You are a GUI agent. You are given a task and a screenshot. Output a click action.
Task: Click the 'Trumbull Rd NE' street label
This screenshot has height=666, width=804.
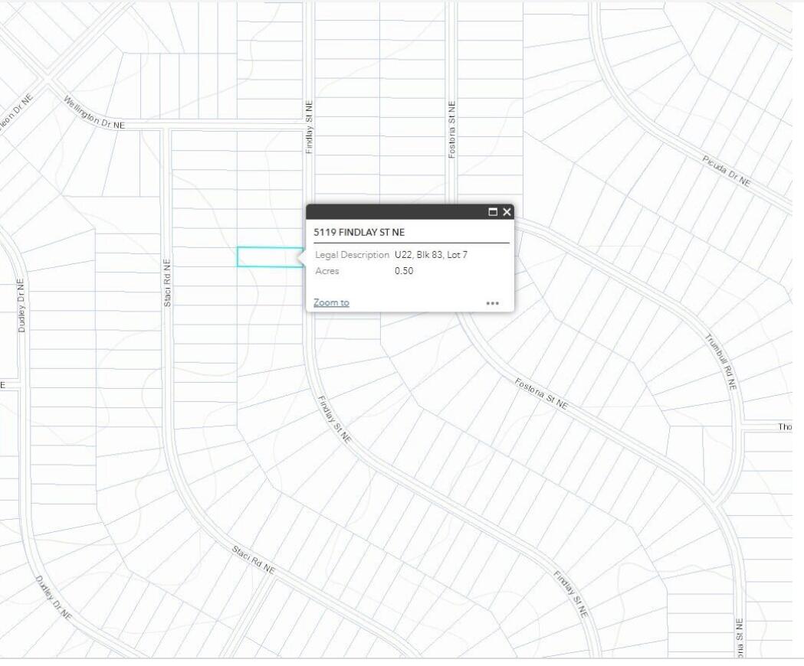[720, 363]
